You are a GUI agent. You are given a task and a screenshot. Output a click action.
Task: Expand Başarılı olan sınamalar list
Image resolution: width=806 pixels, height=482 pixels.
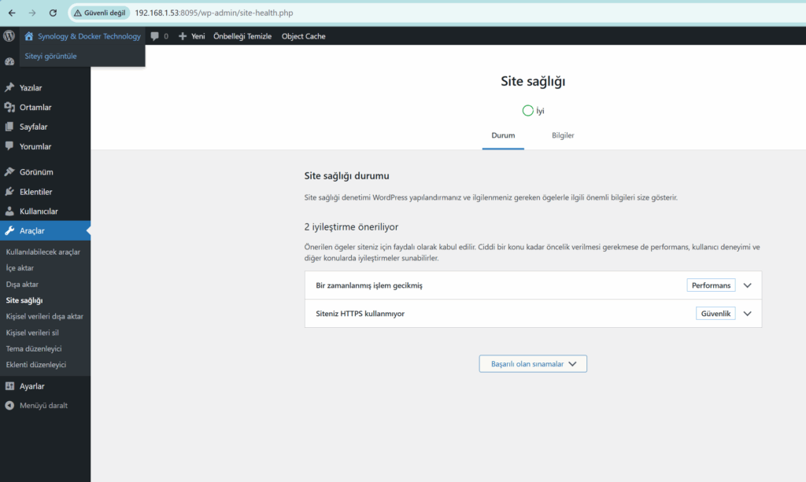[x=533, y=364]
